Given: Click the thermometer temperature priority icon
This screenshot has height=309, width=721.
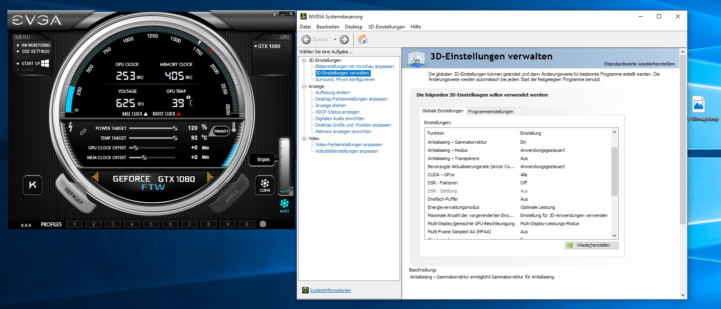Looking at the screenshot, I should 234,127.
